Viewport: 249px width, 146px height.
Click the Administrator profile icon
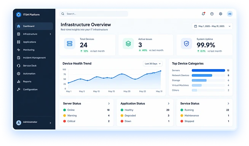pyautogui.click(x=19, y=123)
